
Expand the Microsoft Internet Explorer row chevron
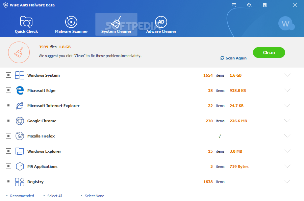287,105
